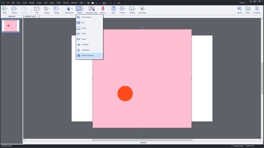Image resolution: width=264 pixels, height=148 pixels.
Task: Select SVG in the Media menu
Action: (83, 23)
